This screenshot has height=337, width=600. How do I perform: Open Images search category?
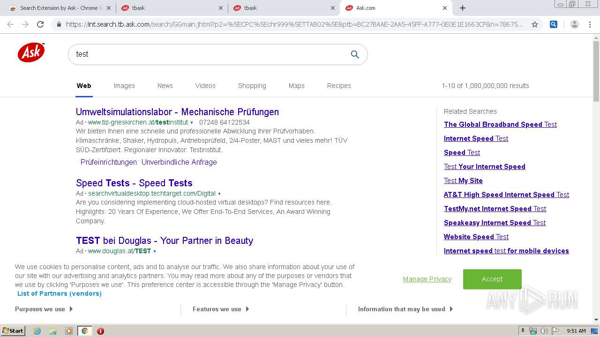point(124,86)
